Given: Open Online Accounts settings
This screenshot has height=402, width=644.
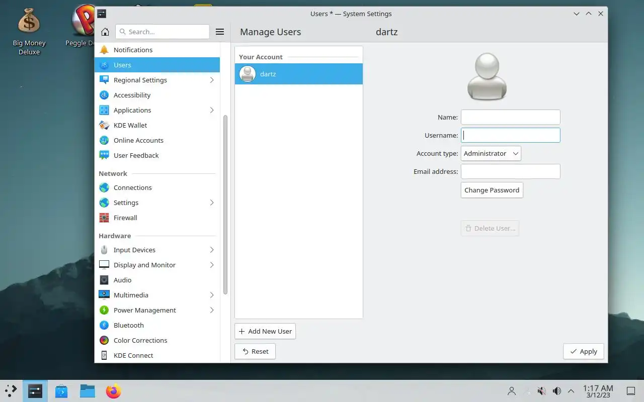Looking at the screenshot, I should click(157, 140).
